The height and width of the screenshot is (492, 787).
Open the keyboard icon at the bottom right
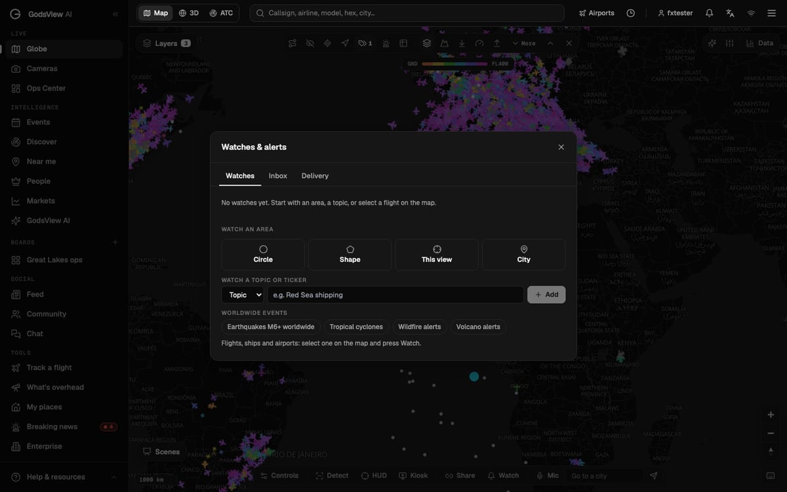771,476
